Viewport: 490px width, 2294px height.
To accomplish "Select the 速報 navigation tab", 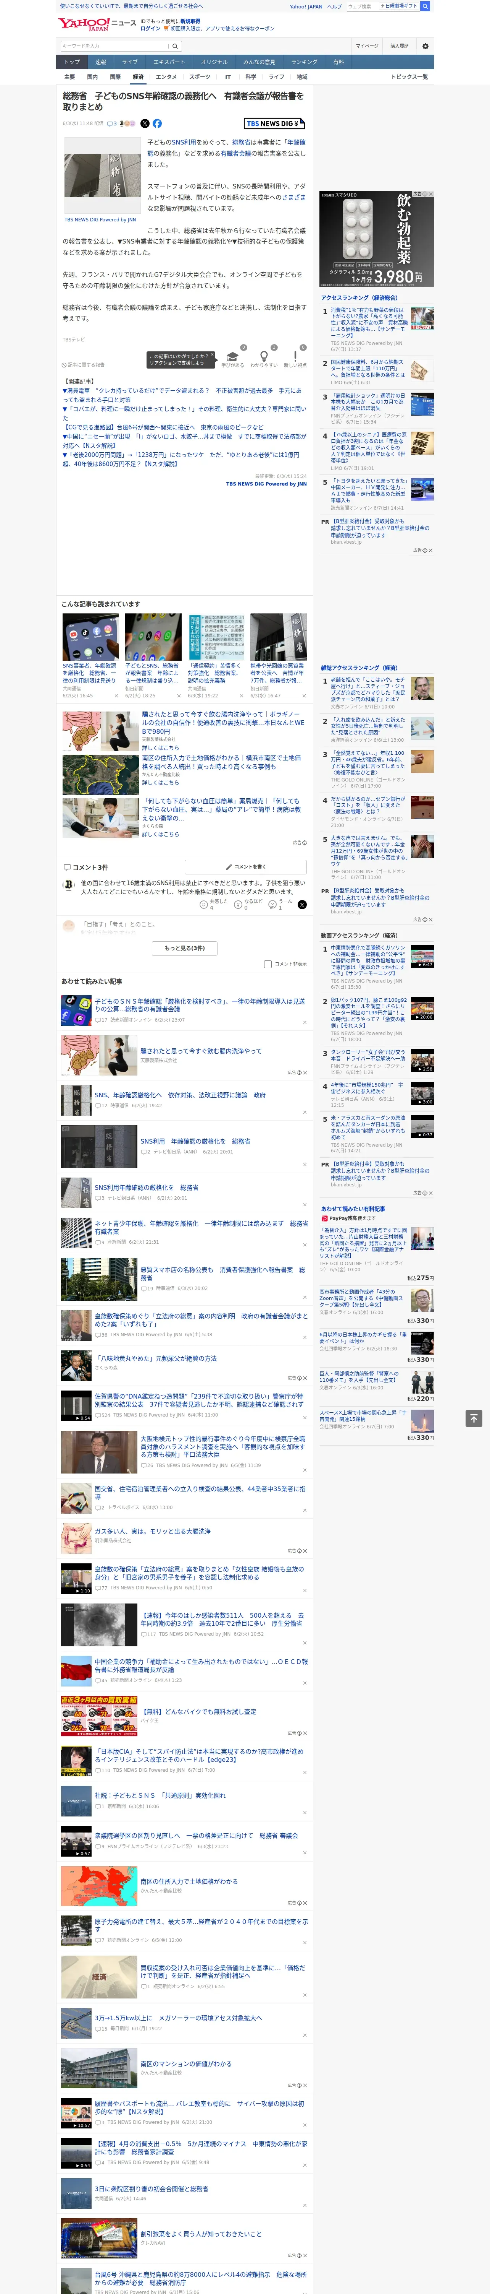I will (100, 62).
